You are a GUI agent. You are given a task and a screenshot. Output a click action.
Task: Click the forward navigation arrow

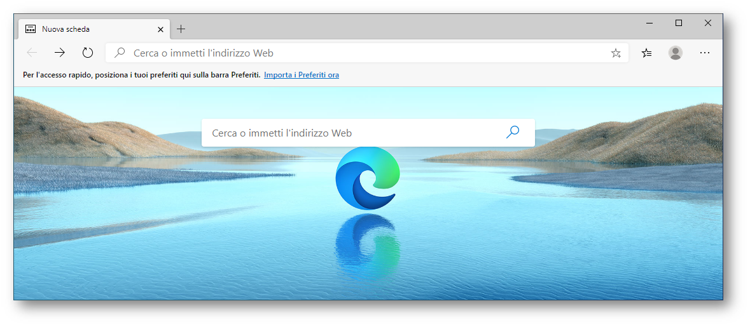[60, 53]
